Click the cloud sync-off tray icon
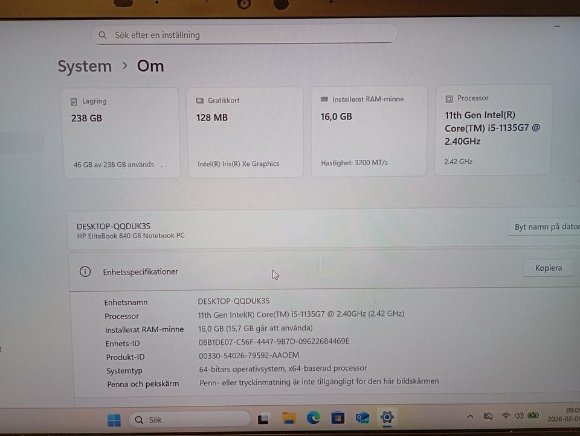580x436 pixels. point(488,417)
